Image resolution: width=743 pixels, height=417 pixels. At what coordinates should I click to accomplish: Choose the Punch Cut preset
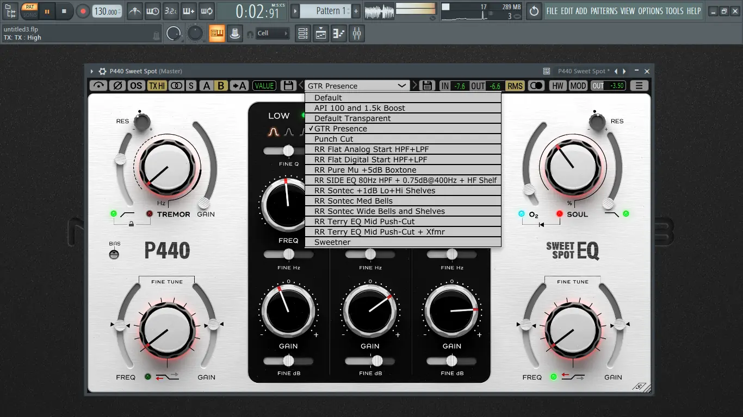point(403,139)
